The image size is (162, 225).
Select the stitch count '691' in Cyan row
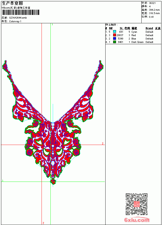click(x=121, y=32)
